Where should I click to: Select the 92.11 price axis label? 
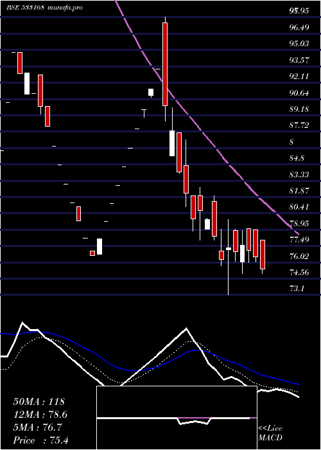[299, 76]
